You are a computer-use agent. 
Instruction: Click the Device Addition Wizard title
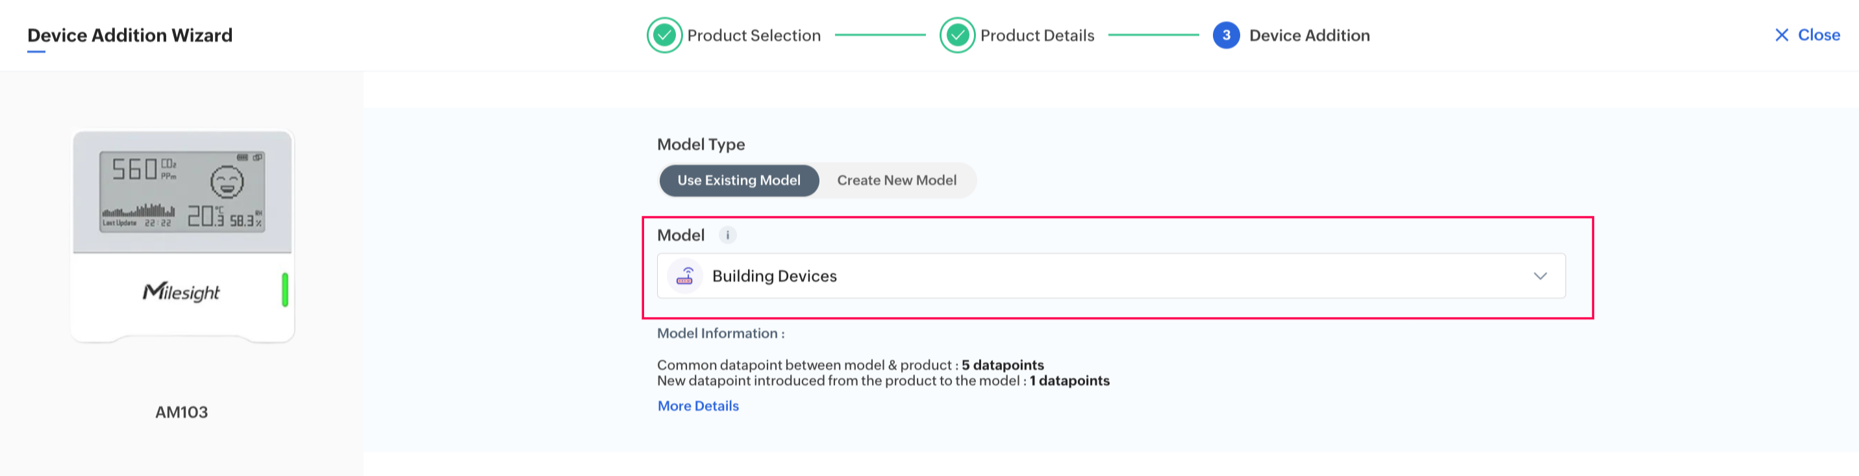pyautogui.click(x=130, y=35)
